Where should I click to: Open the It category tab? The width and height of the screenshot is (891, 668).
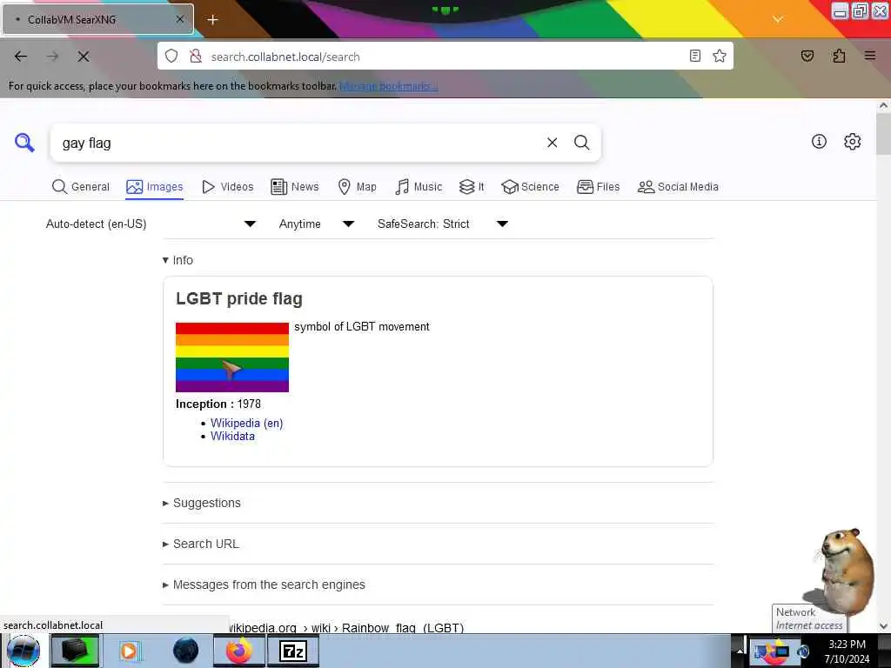tap(472, 187)
